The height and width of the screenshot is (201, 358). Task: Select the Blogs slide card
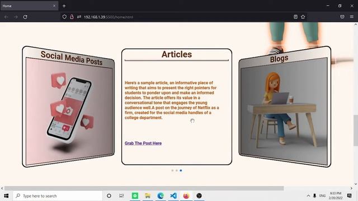[285, 107]
